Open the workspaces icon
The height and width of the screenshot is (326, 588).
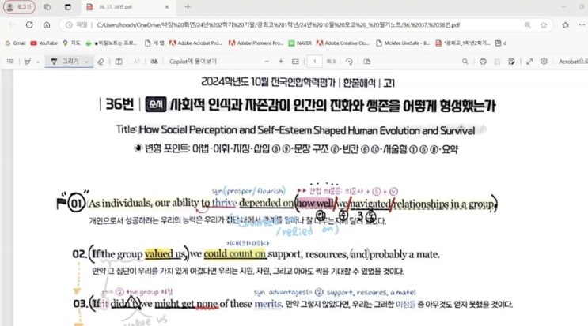[47, 7]
